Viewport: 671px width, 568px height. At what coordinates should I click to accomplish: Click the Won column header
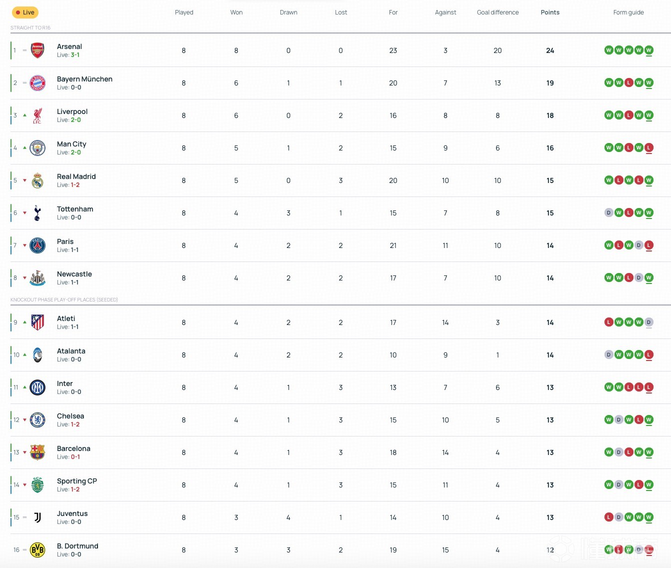point(236,12)
